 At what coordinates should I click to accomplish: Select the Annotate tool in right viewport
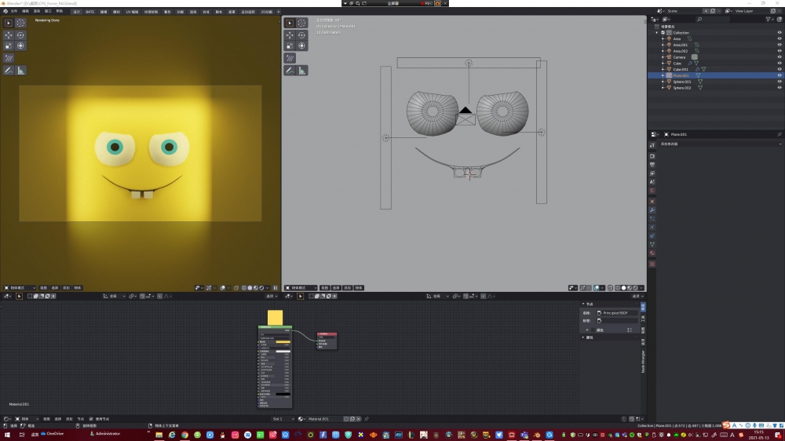(290, 71)
